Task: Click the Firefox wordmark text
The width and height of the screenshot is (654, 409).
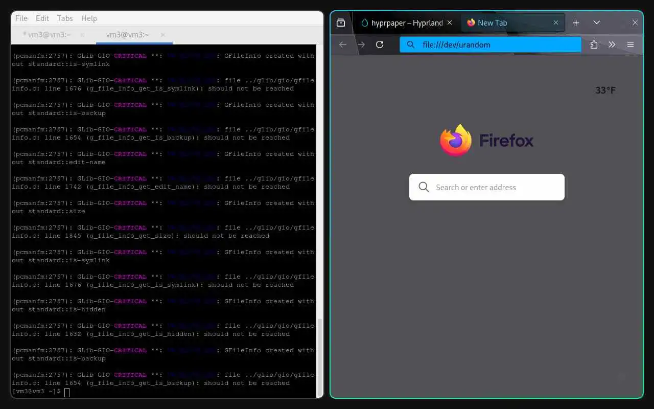Action: (506, 141)
